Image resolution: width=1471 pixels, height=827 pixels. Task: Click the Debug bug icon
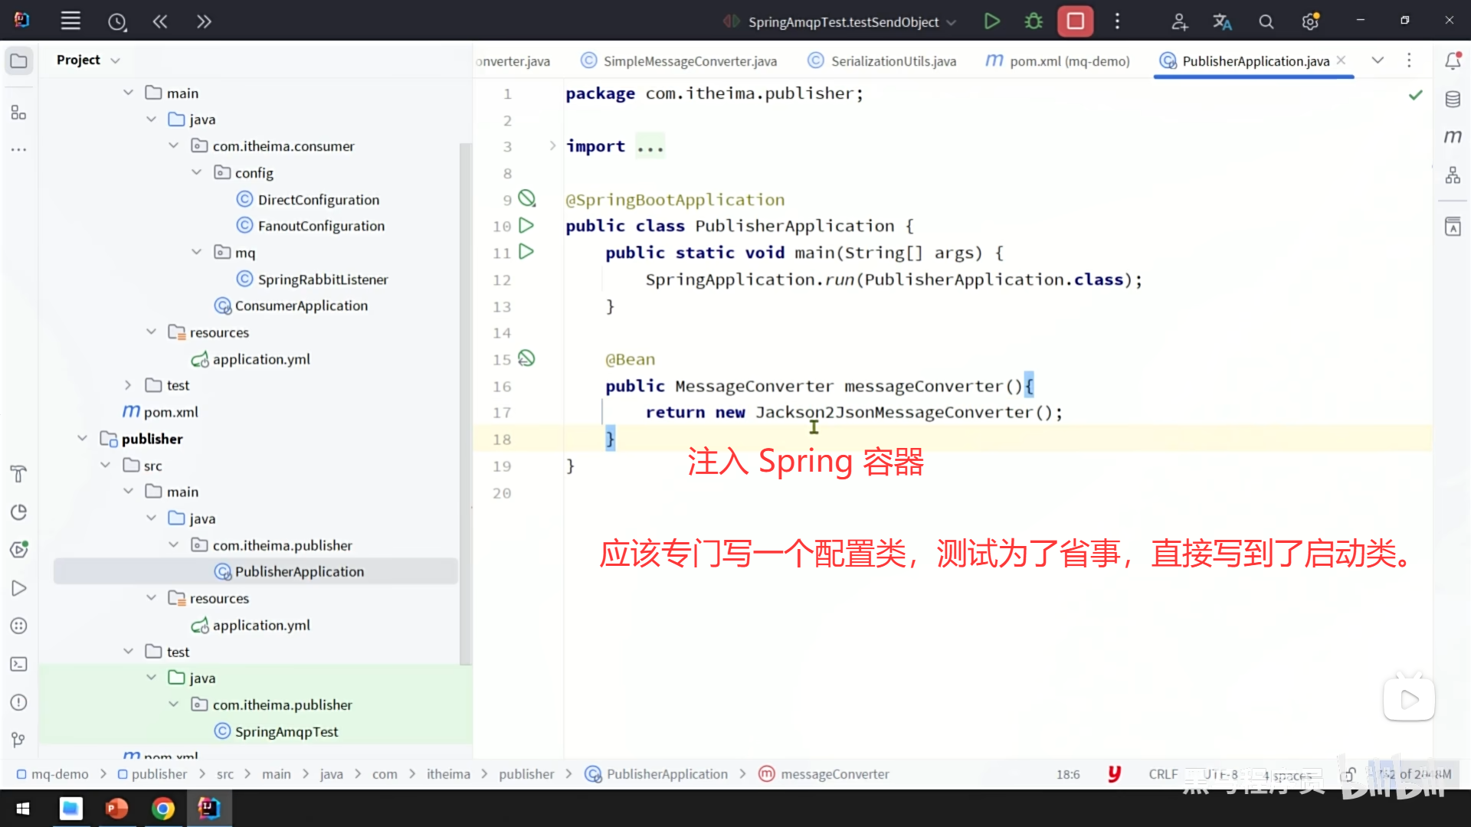click(x=1034, y=21)
